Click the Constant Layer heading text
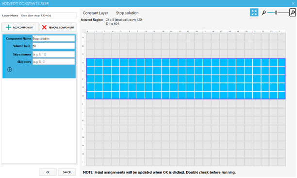 coord(96,13)
